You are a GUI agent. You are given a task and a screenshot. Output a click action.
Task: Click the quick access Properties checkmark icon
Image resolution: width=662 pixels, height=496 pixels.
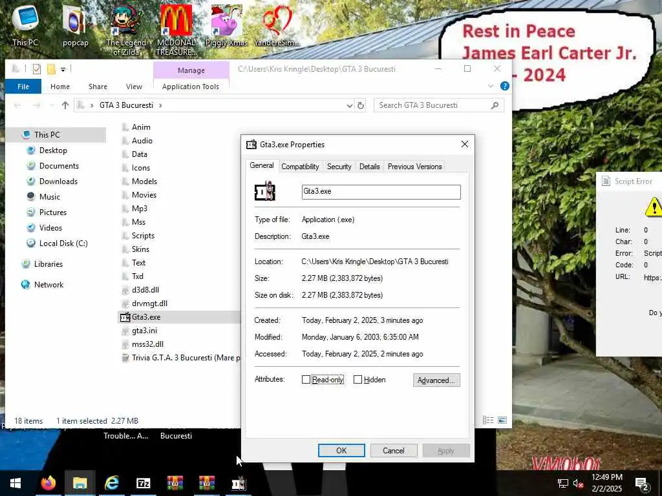[x=37, y=68]
